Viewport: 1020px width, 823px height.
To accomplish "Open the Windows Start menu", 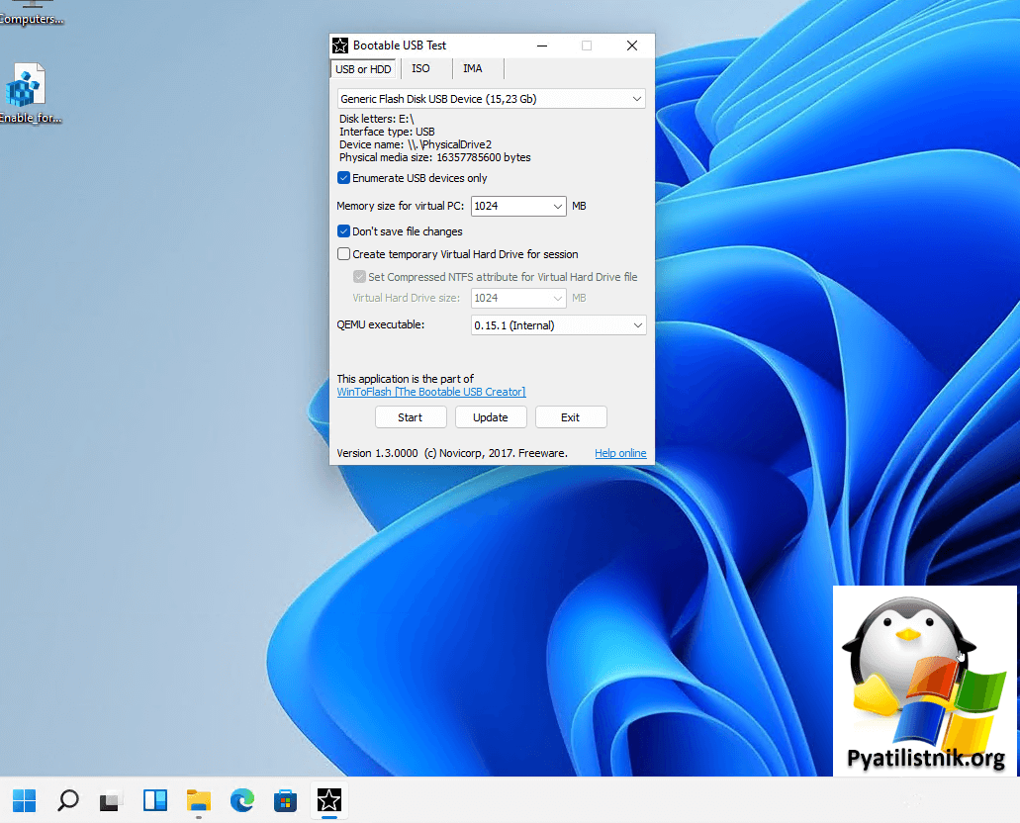I will pos(24,799).
